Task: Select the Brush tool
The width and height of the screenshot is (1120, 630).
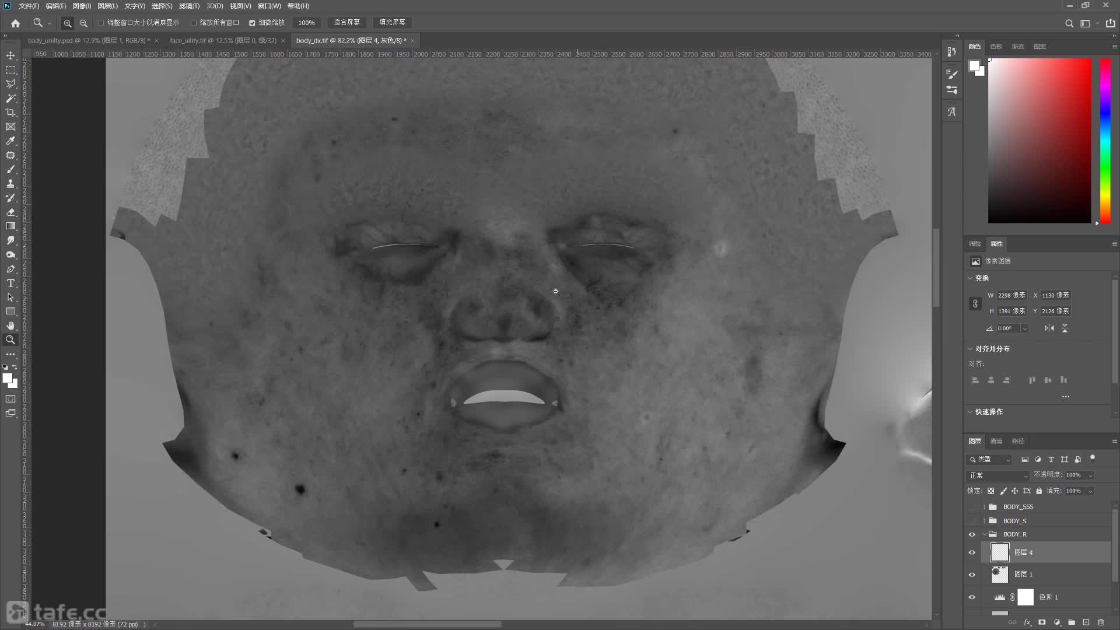Action: 10,169
